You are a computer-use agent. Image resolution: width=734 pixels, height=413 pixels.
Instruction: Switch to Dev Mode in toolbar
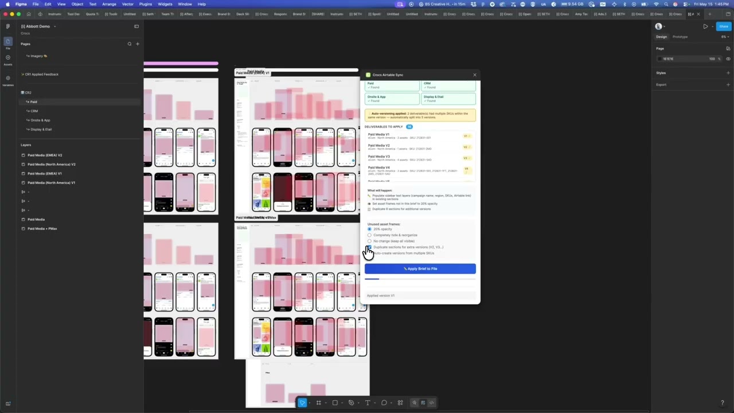(432, 403)
